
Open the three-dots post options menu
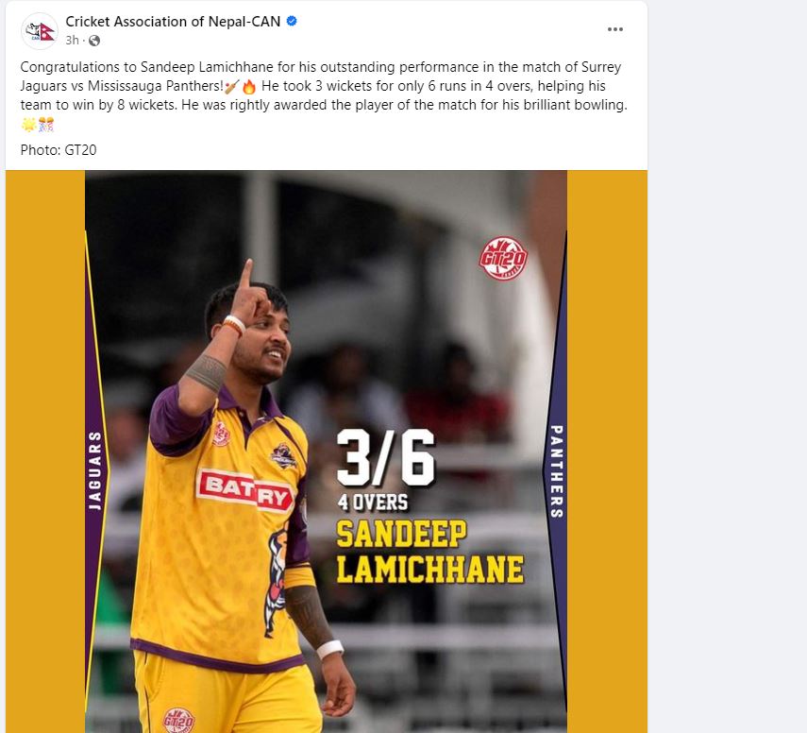(615, 29)
